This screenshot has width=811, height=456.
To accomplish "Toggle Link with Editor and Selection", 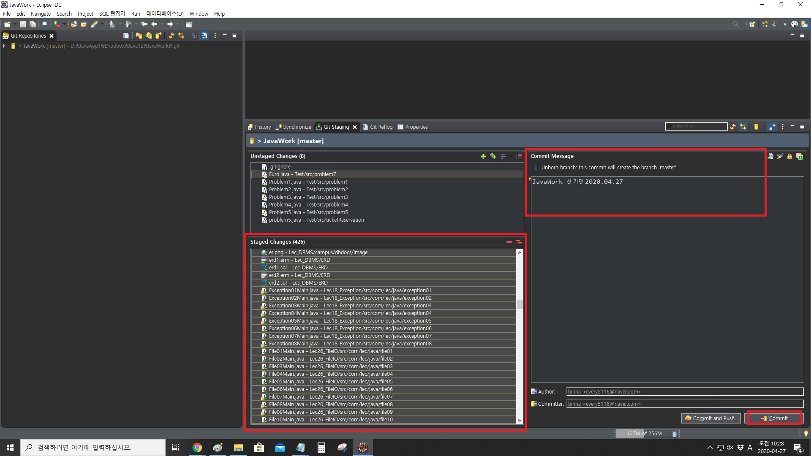I will pyautogui.click(x=181, y=36).
